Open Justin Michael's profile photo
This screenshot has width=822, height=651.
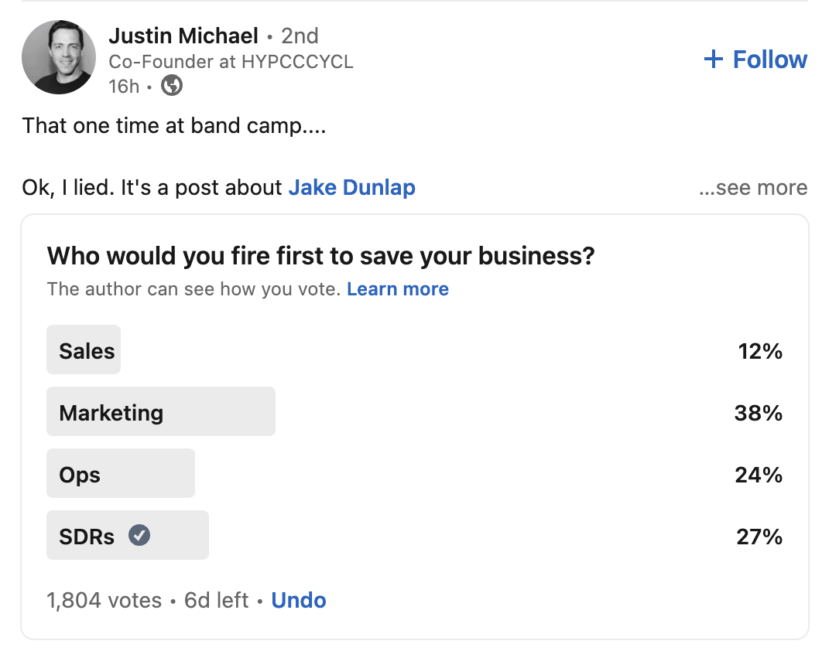coord(59,57)
